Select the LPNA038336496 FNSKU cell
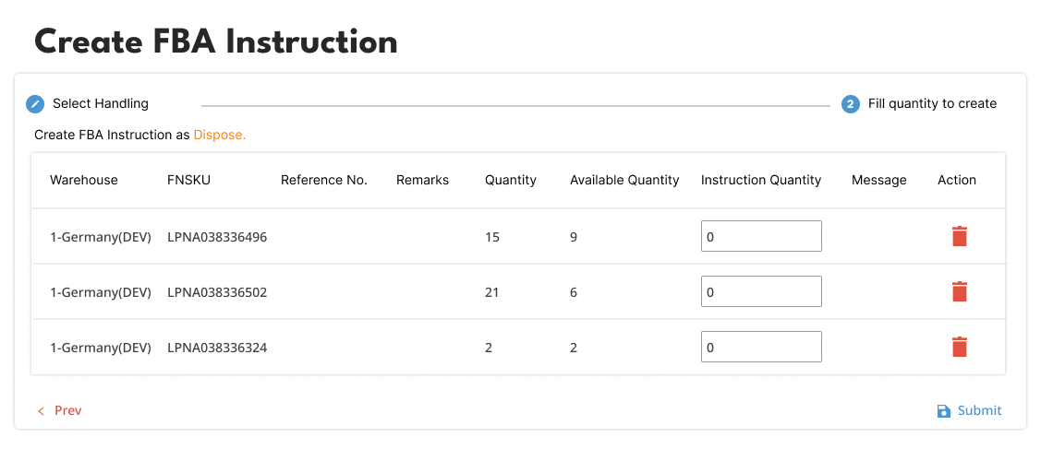 pyautogui.click(x=217, y=237)
